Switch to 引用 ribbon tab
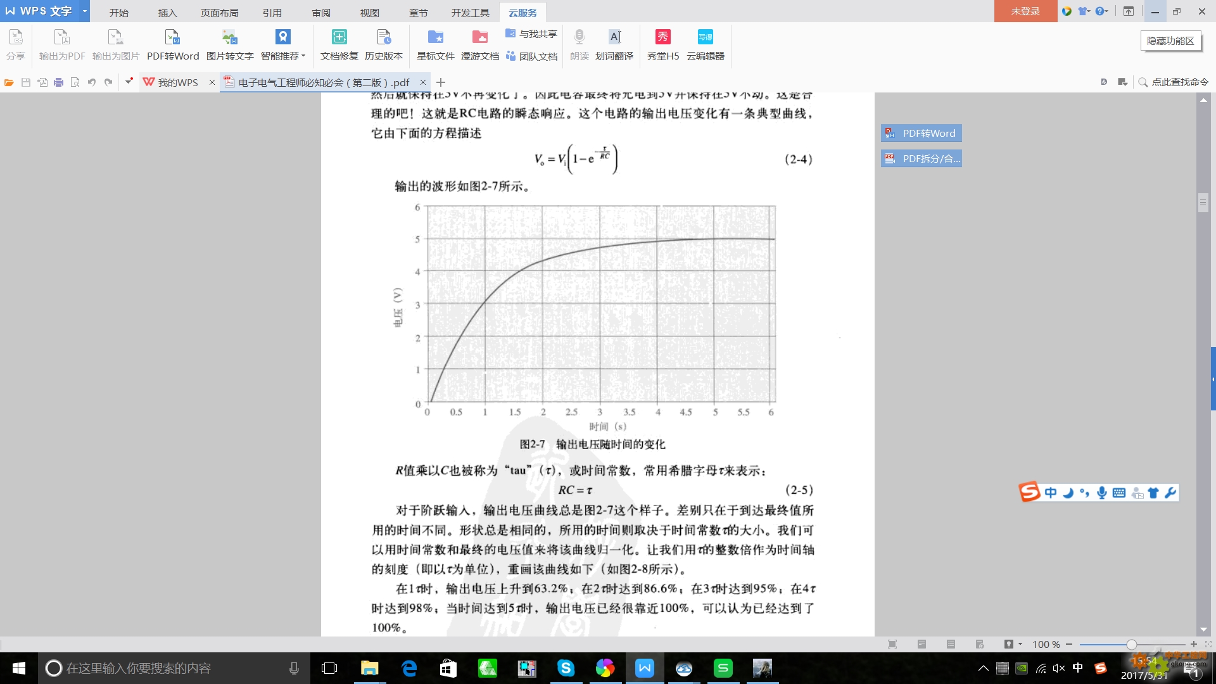The image size is (1216, 684). pos(272,12)
